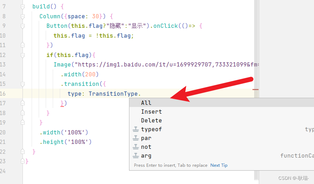Select 'All' in the autocomplete list

(x=222, y=103)
